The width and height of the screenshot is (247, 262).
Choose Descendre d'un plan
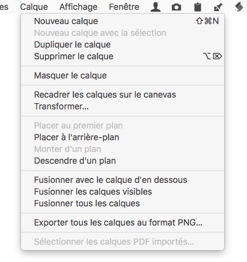pyautogui.click(x=123, y=161)
